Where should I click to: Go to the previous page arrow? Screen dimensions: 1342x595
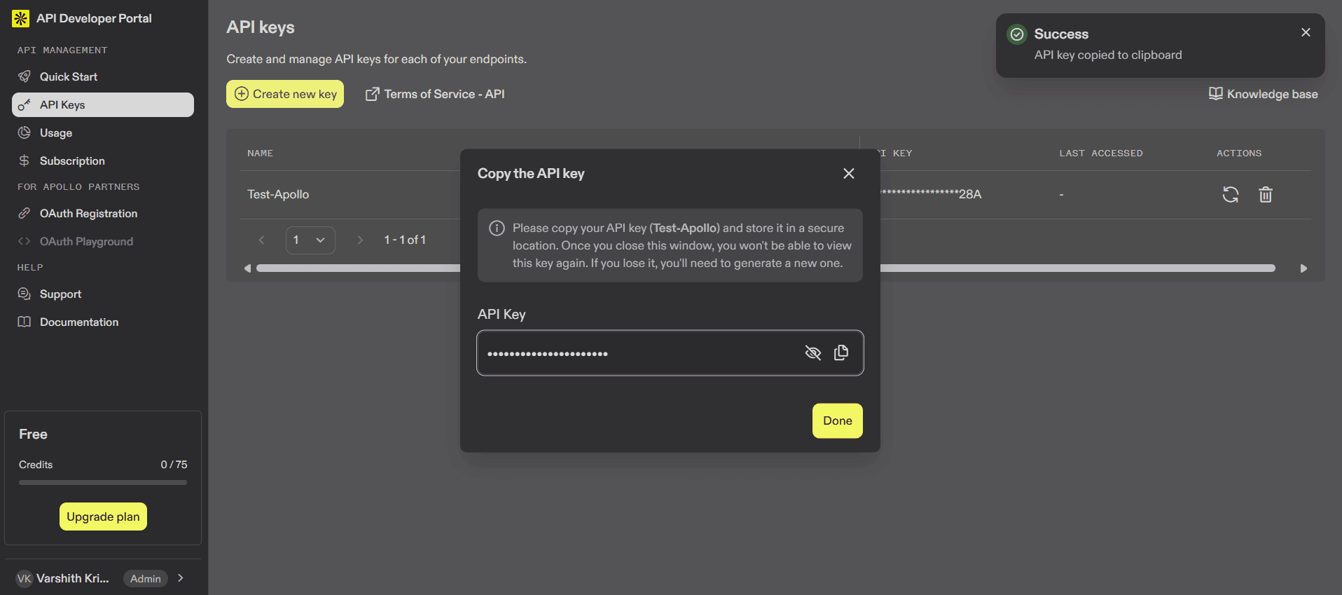261,240
